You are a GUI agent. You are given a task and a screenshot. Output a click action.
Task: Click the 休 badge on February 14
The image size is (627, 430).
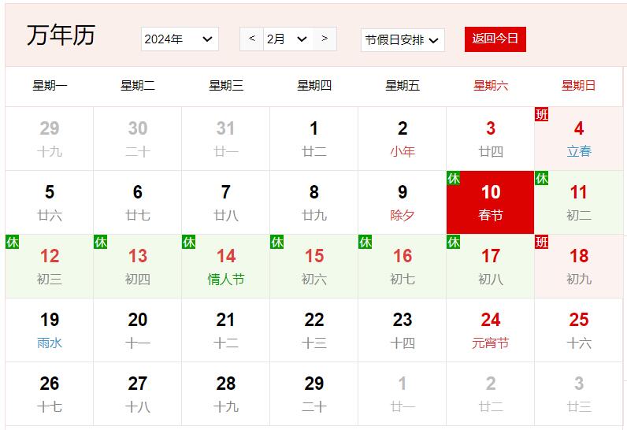(189, 243)
